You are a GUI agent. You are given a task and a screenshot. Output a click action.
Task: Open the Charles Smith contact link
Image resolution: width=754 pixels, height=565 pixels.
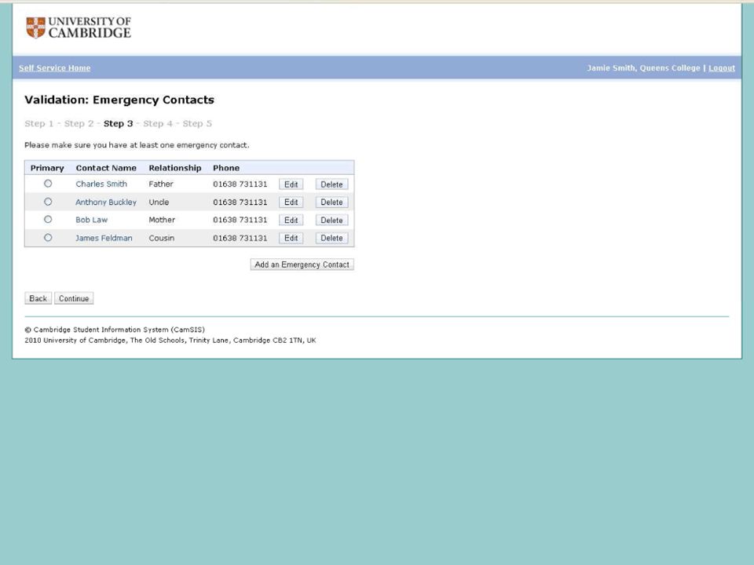(x=101, y=184)
